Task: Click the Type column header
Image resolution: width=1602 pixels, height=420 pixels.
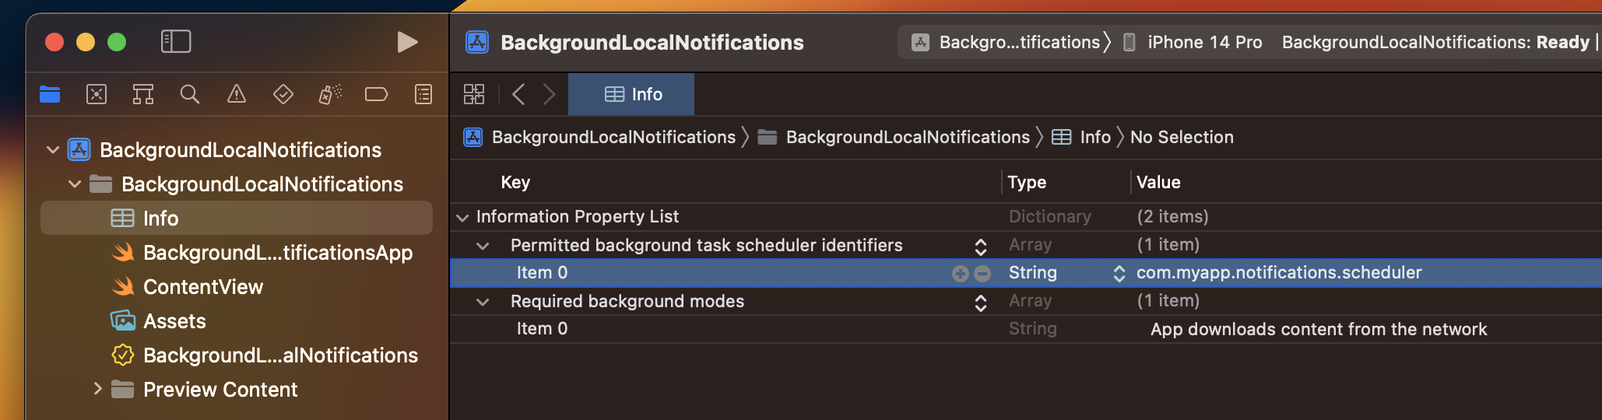Action: [x=1027, y=182]
